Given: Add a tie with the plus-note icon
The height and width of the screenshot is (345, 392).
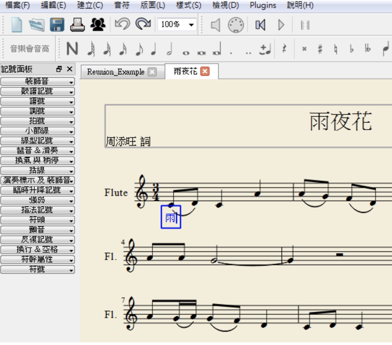Looking at the screenshot, I should [x=265, y=49].
